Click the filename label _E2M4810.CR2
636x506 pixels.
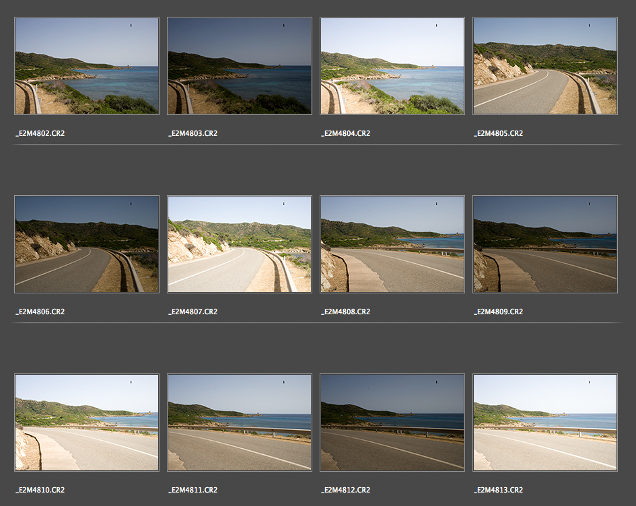[40, 490]
